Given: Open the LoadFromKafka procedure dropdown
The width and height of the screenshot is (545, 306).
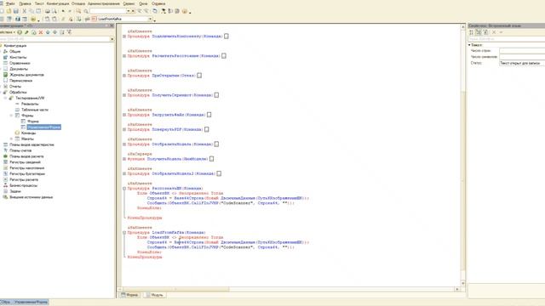Looking at the screenshot, I should (x=151, y=19).
